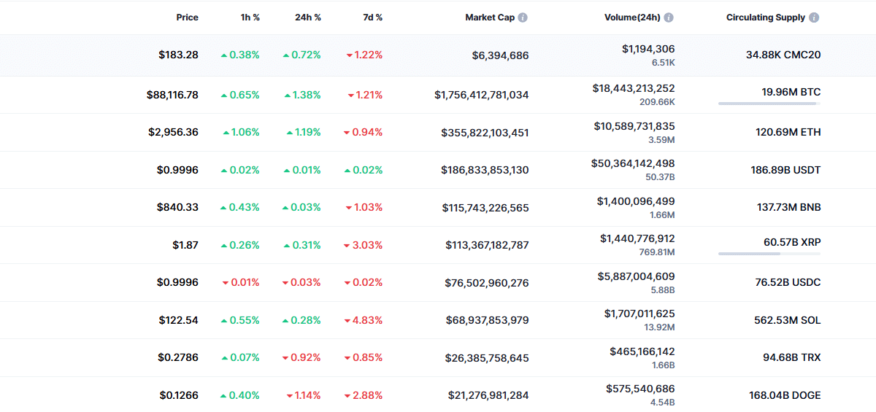Open the $88,116.78 Bitcoin price
876x412 pixels.
pyautogui.click(x=172, y=95)
